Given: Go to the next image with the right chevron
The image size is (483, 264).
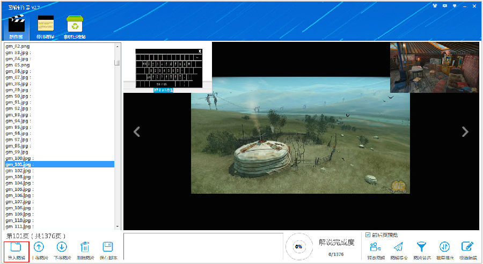Looking at the screenshot, I should click(x=465, y=131).
